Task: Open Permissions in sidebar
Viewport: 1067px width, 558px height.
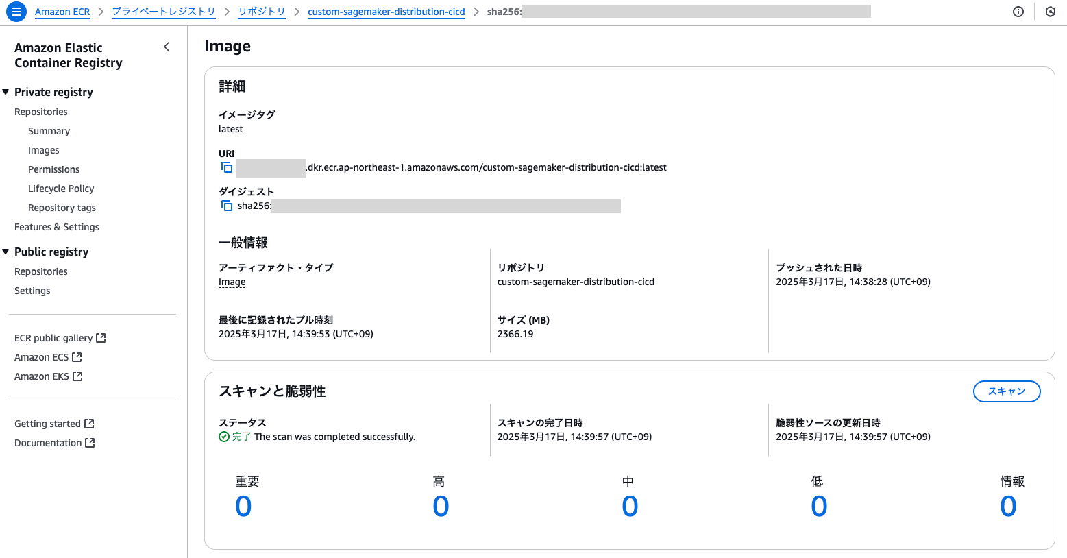Action: tap(53, 169)
